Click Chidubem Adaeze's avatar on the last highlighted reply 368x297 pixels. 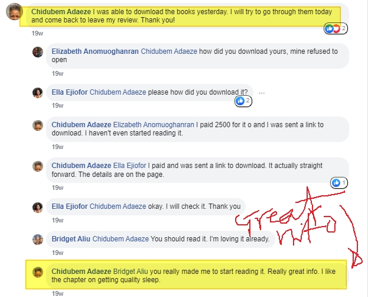click(x=38, y=272)
